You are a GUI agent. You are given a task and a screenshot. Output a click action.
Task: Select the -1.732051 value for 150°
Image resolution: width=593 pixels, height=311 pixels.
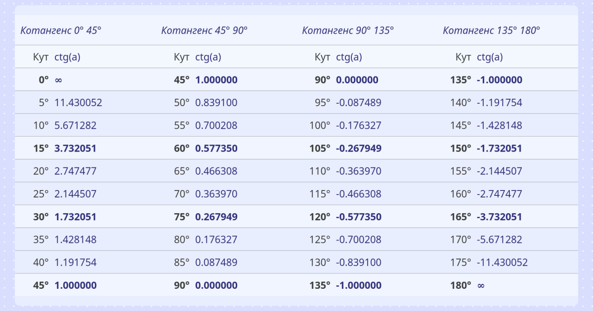coord(499,148)
